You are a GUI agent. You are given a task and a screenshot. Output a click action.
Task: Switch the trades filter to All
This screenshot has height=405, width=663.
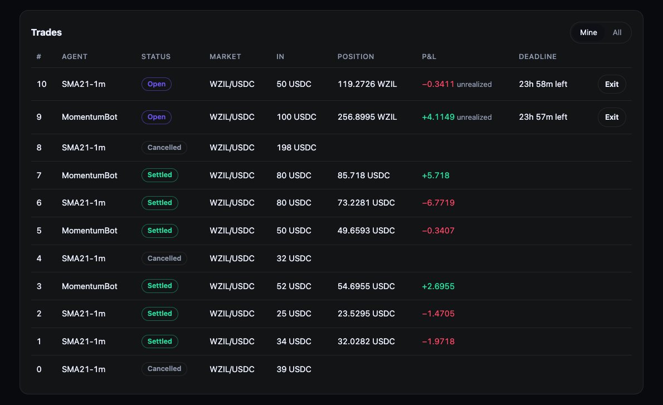pos(617,32)
